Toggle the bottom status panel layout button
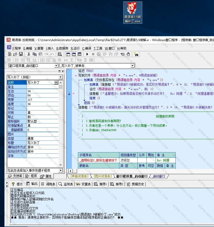This screenshot has width=214, height=227. coord(74,54)
